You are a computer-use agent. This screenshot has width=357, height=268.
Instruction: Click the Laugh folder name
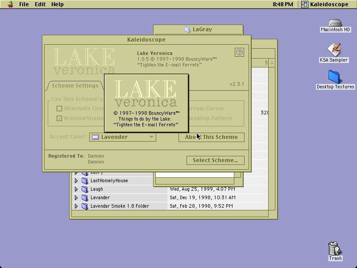point(96,189)
